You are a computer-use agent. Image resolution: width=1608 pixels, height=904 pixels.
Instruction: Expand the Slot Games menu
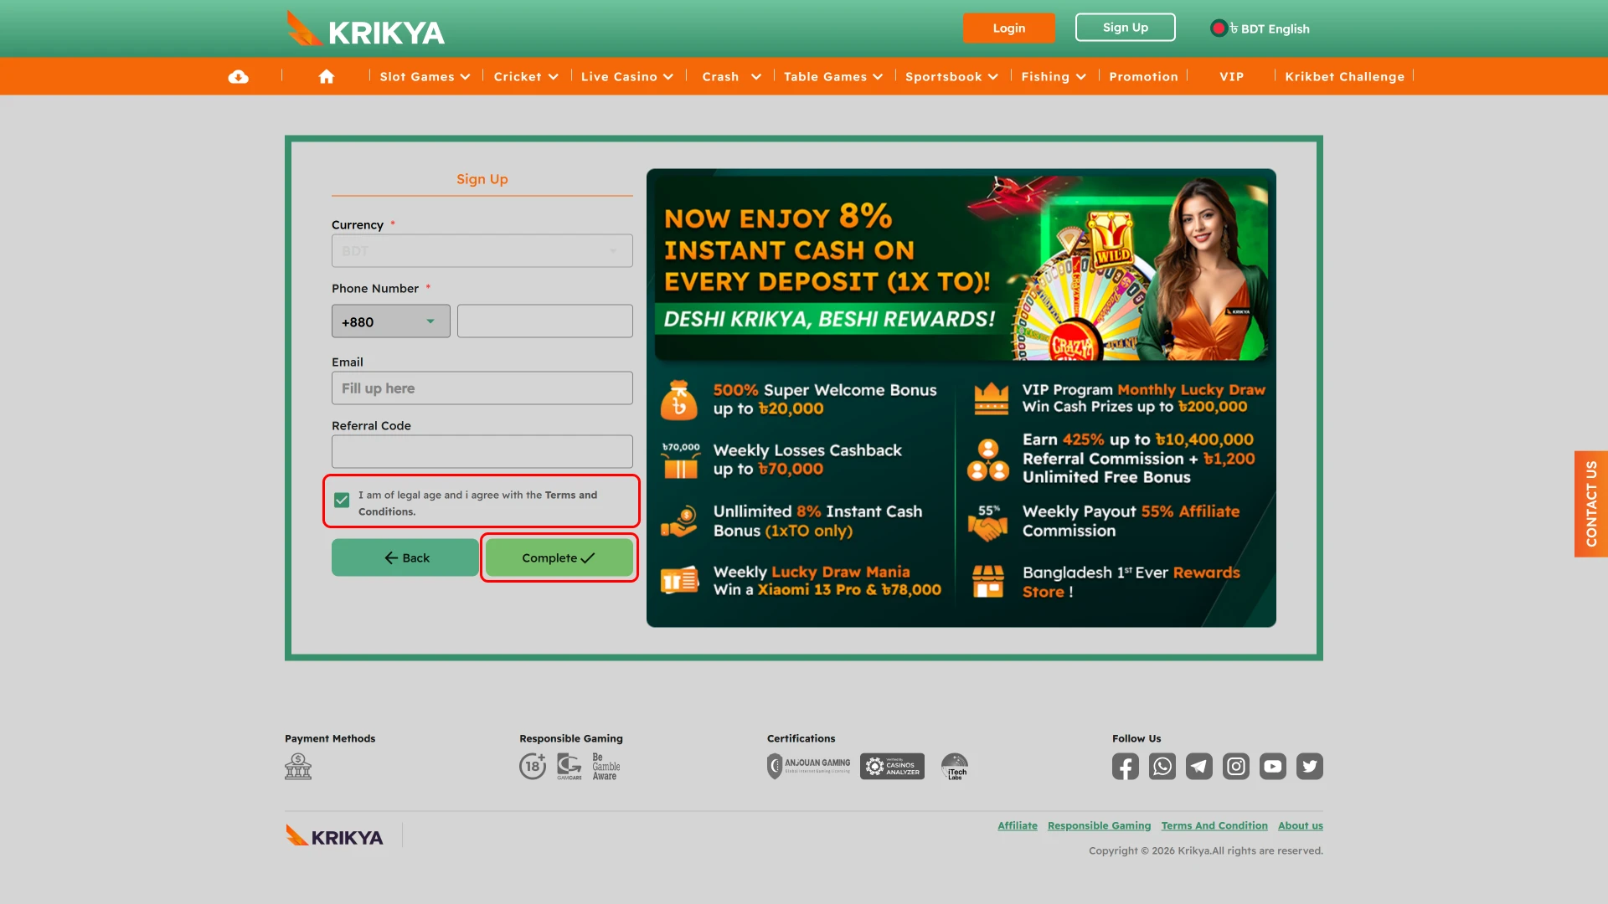click(424, 76)
